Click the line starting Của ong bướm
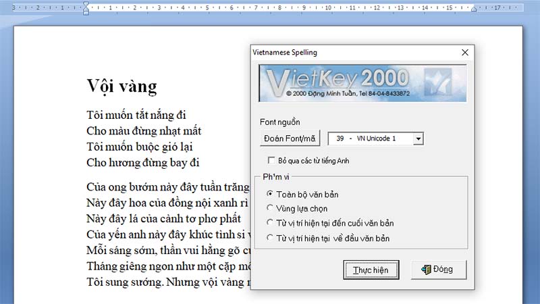540x304 pixels. 168,187
